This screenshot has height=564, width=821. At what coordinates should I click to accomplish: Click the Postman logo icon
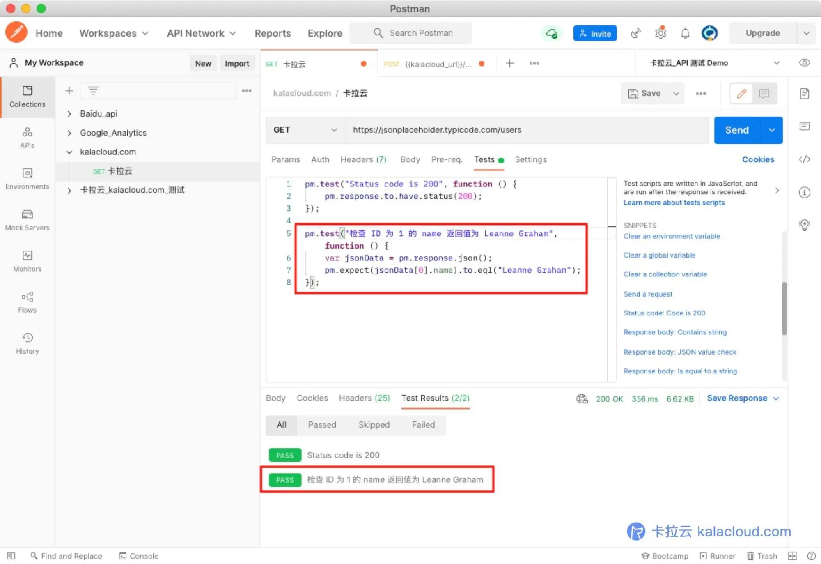click(x=16, y=32)
